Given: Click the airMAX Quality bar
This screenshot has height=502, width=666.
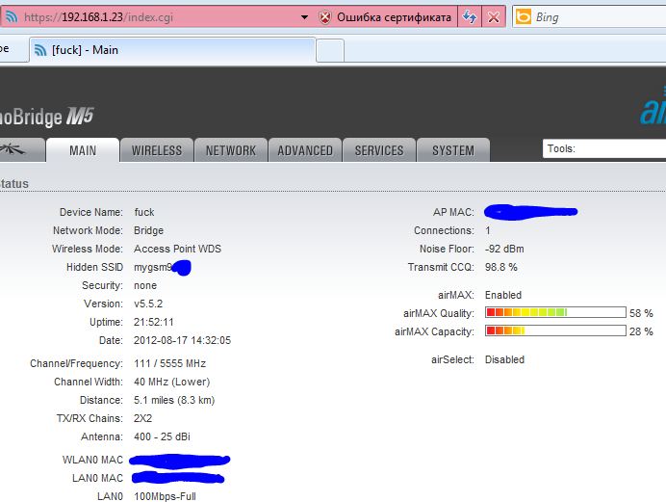Looking at the screenshot, I should (x=555, y=312).
